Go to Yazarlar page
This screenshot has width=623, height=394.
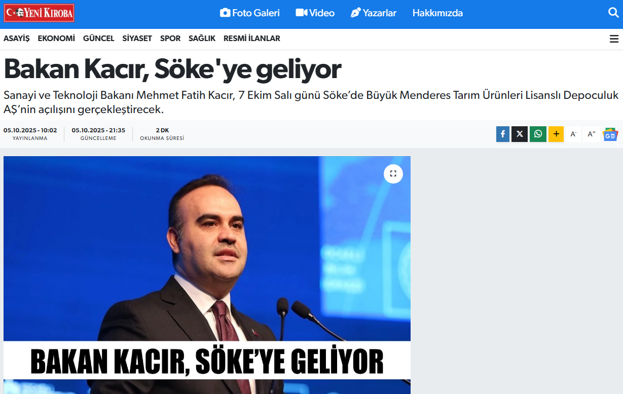pos(374,13)
